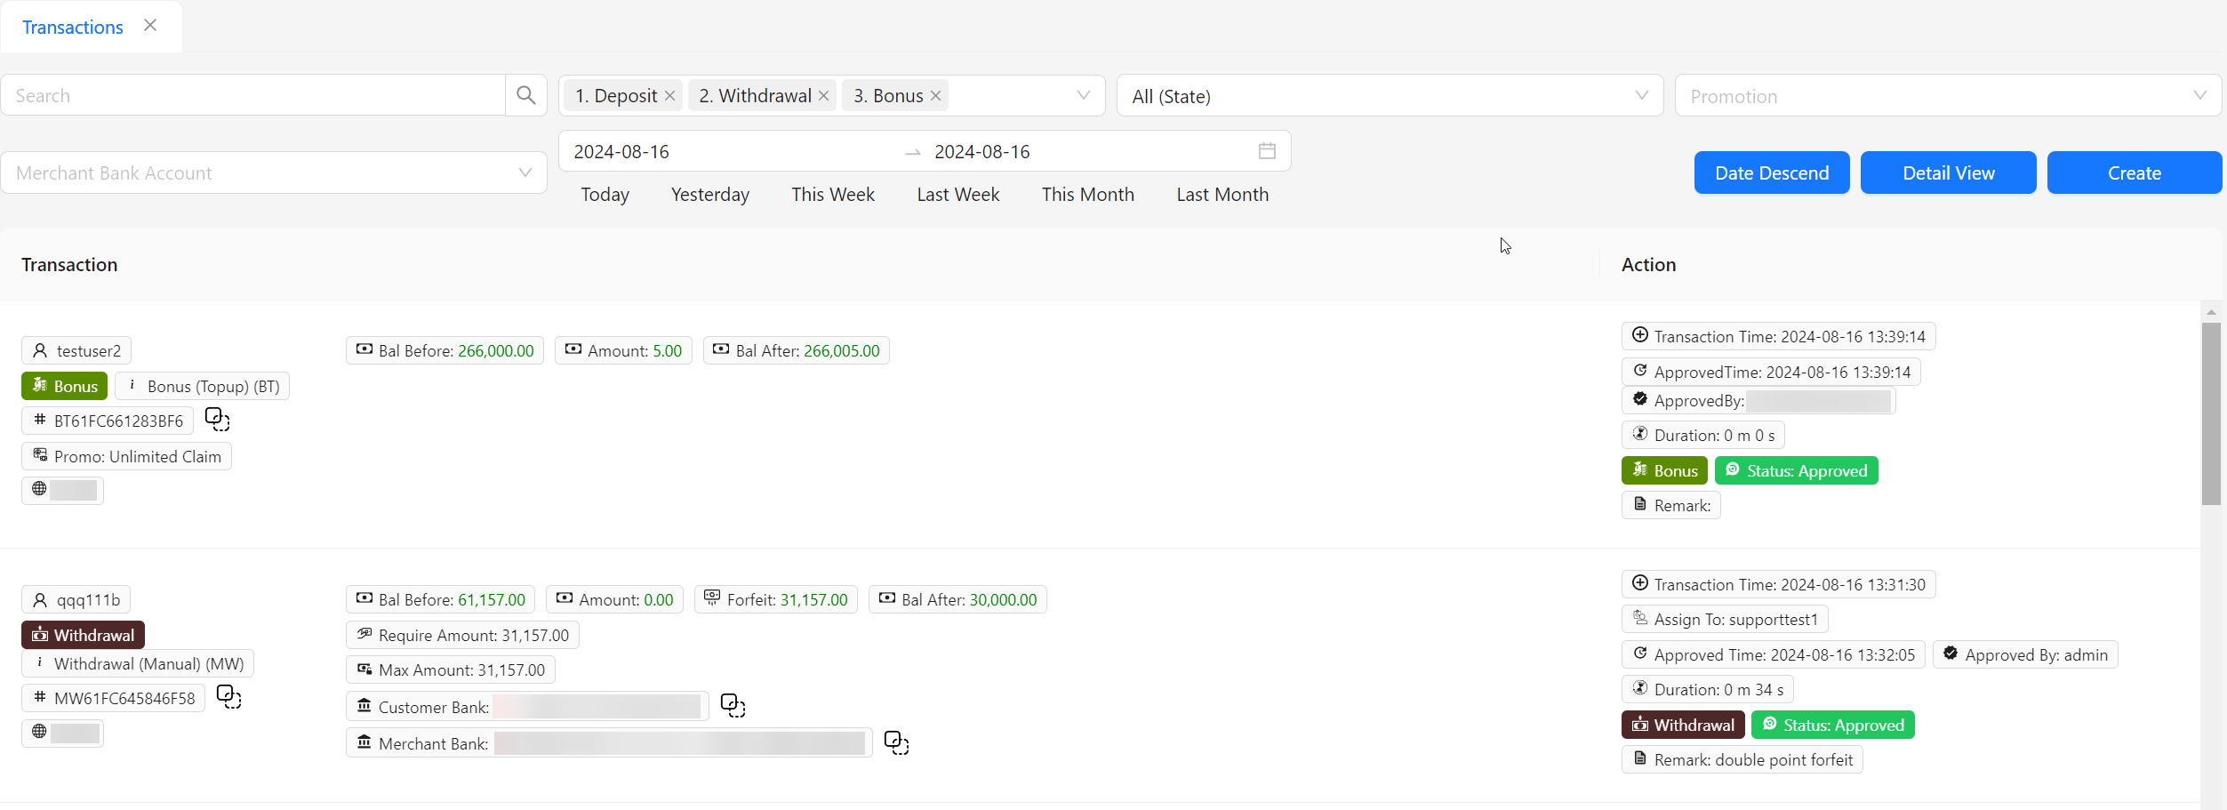Copy withdrawal transaction ID MW61FC645846F58

pyautogui.click(x=228, y=697)
